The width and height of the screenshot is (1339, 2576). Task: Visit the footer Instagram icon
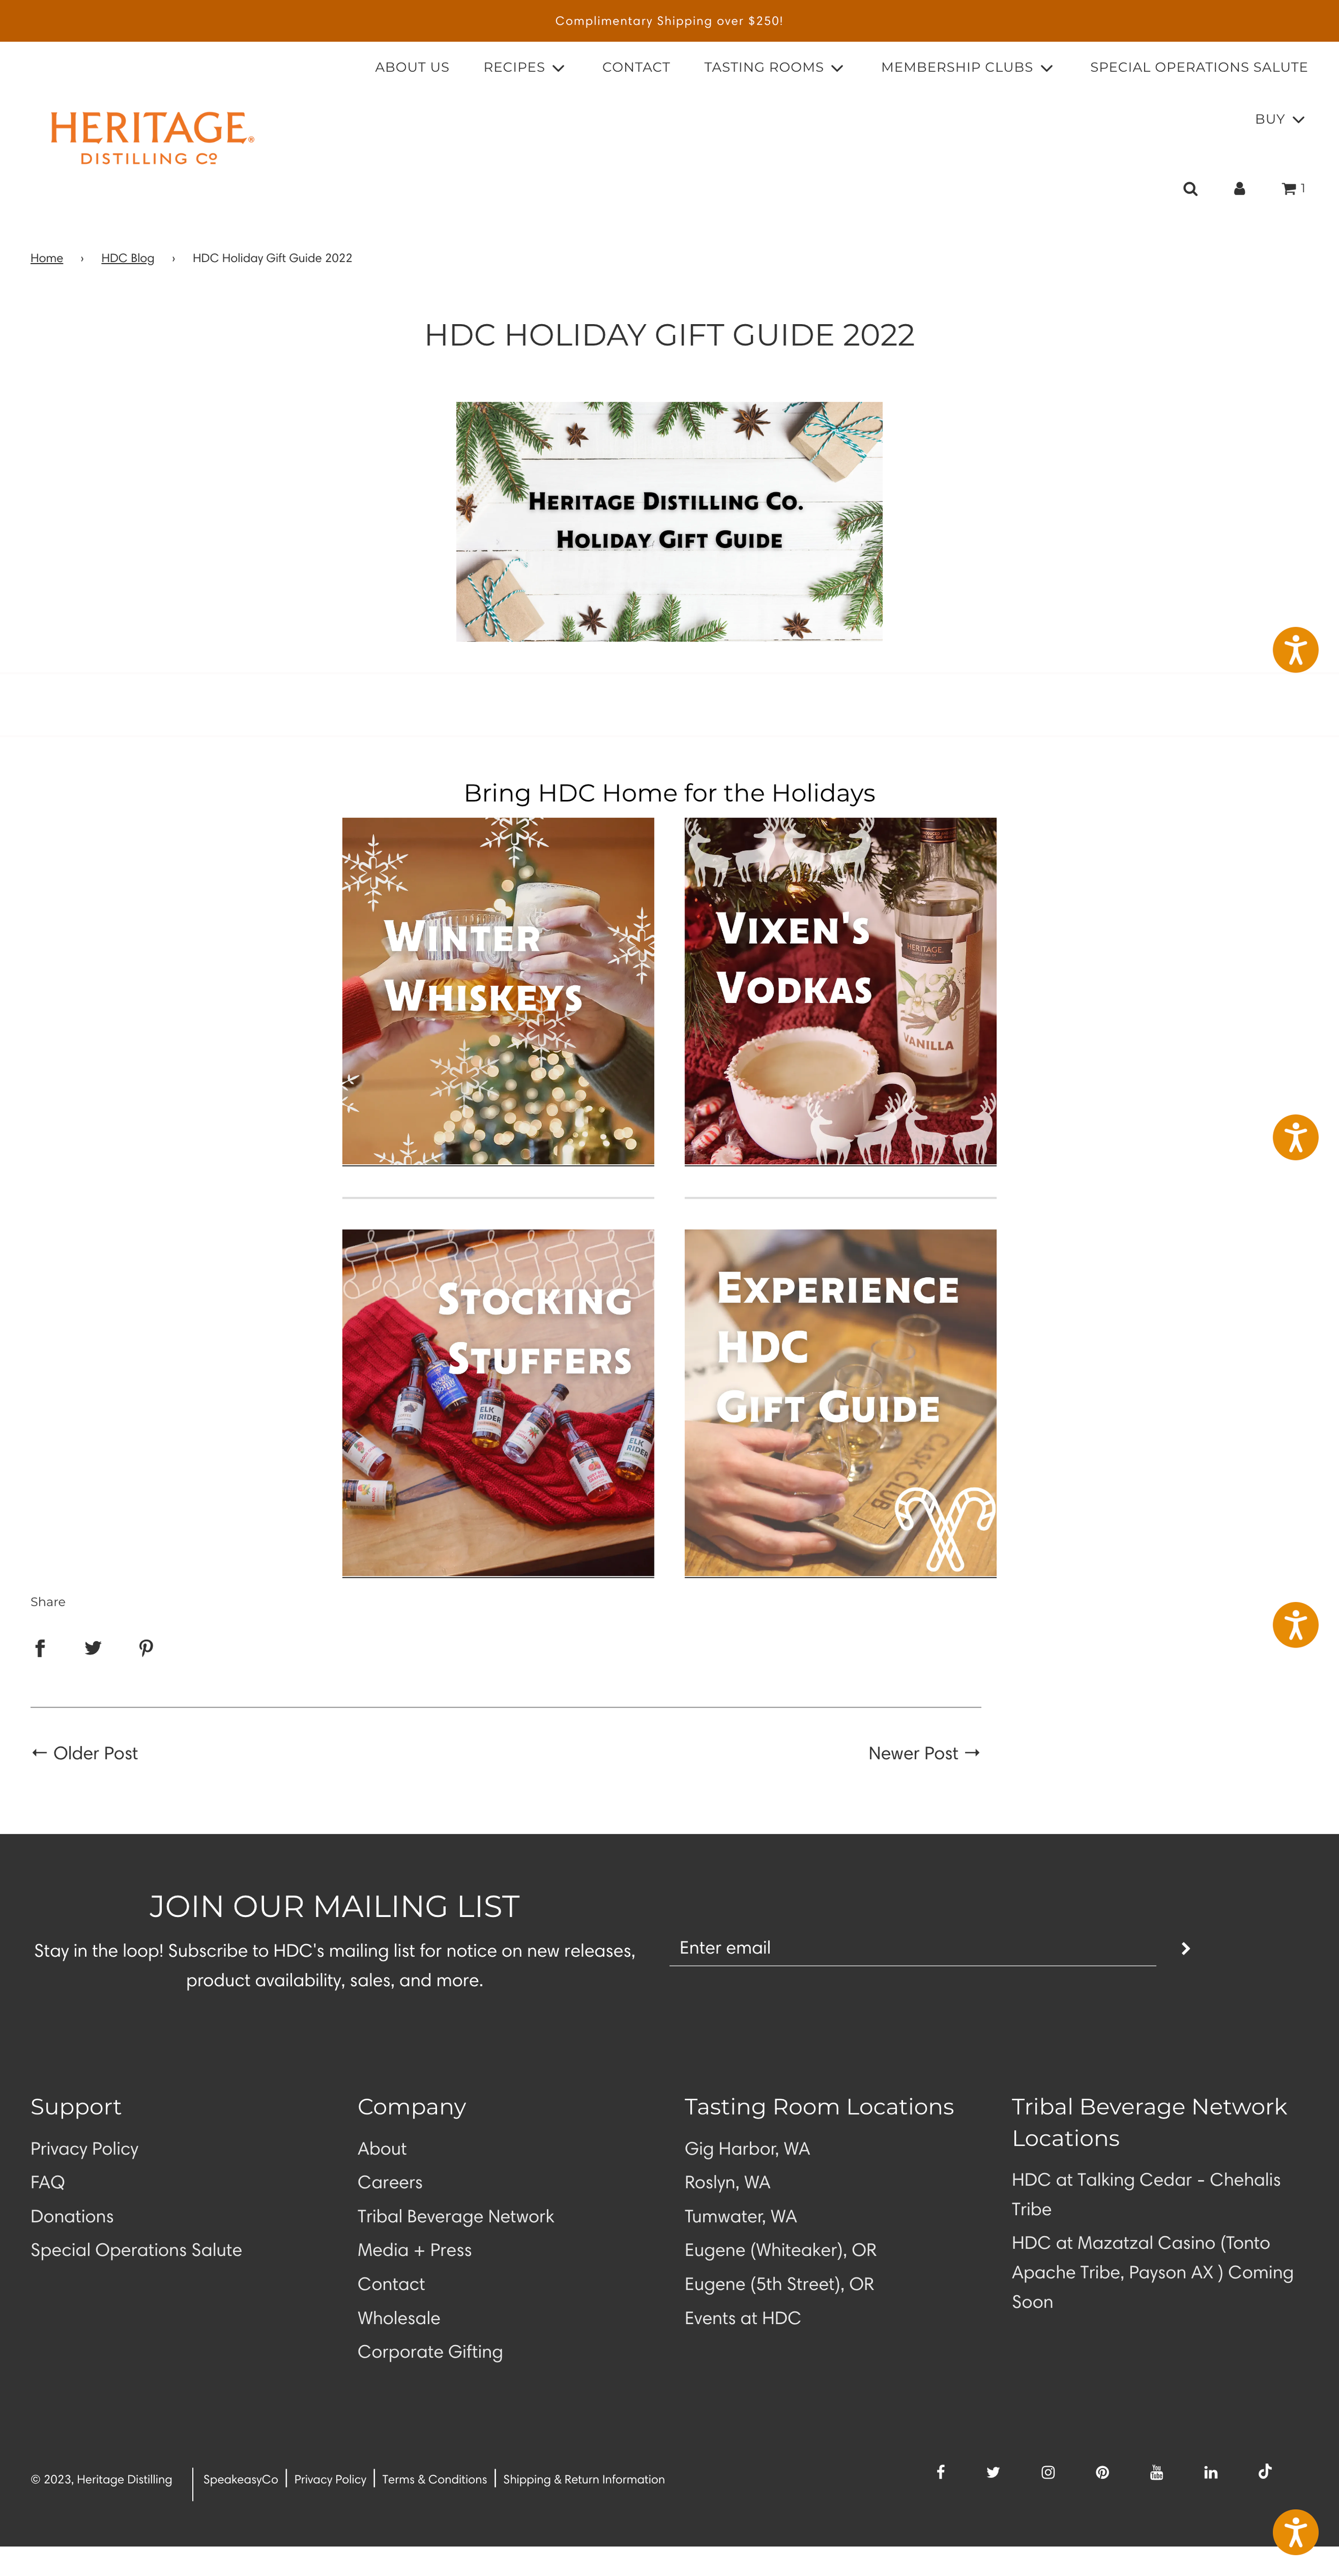[1048, 2472]
